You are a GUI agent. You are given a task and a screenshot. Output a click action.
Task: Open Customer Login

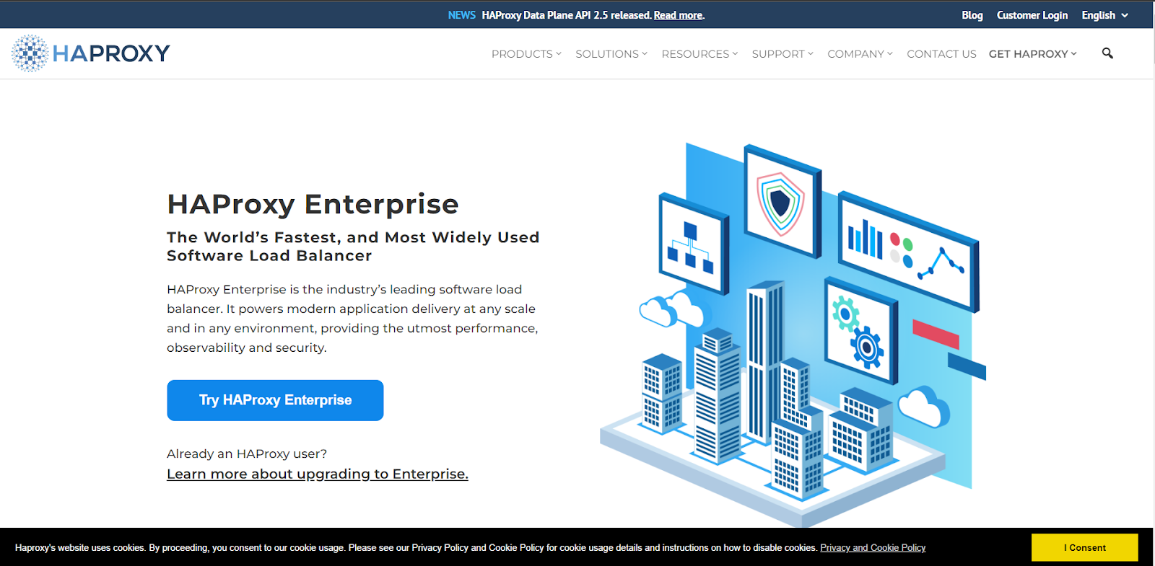[1032, 15]
